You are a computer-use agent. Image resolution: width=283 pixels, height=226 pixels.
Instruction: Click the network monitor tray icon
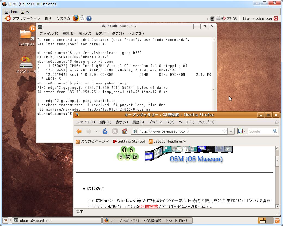coord(213,18)
